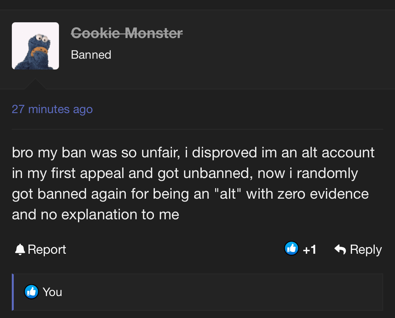The image size is (395, 318).
Task: Click the post's message text body
Action: pos(193,184)
